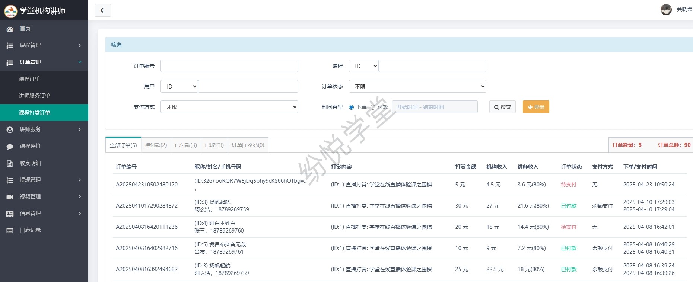Switch to the 待付款(2) tab
693x282 pixels.
pyautogui.click(x=156, y=145)
